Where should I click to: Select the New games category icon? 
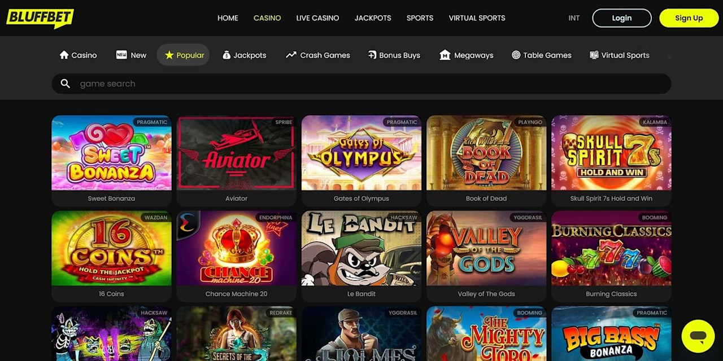coord(121,55)
